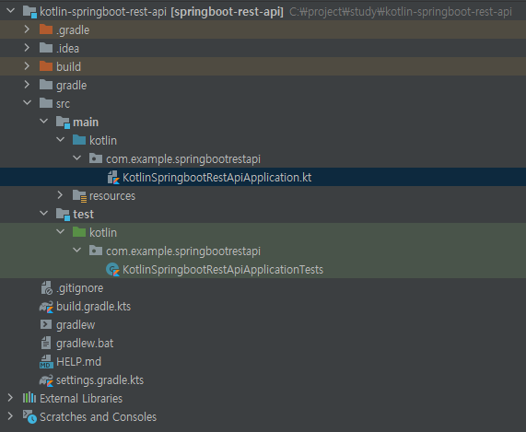Select the main folder label
Image resolution: width=526 pixels, height=432 pixels.
click(86, 123)
